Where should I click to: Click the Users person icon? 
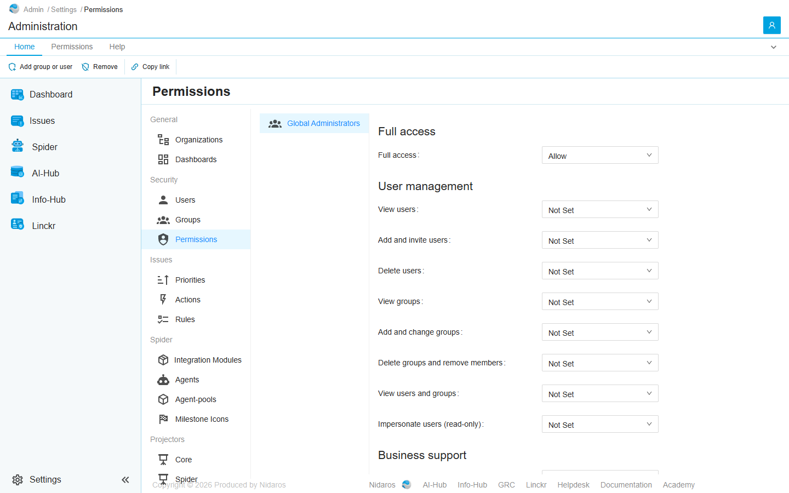click(x=163, y=200)
